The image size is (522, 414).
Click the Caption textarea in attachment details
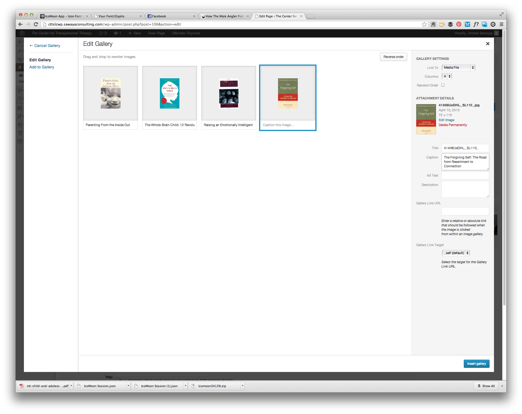[465, 162]
